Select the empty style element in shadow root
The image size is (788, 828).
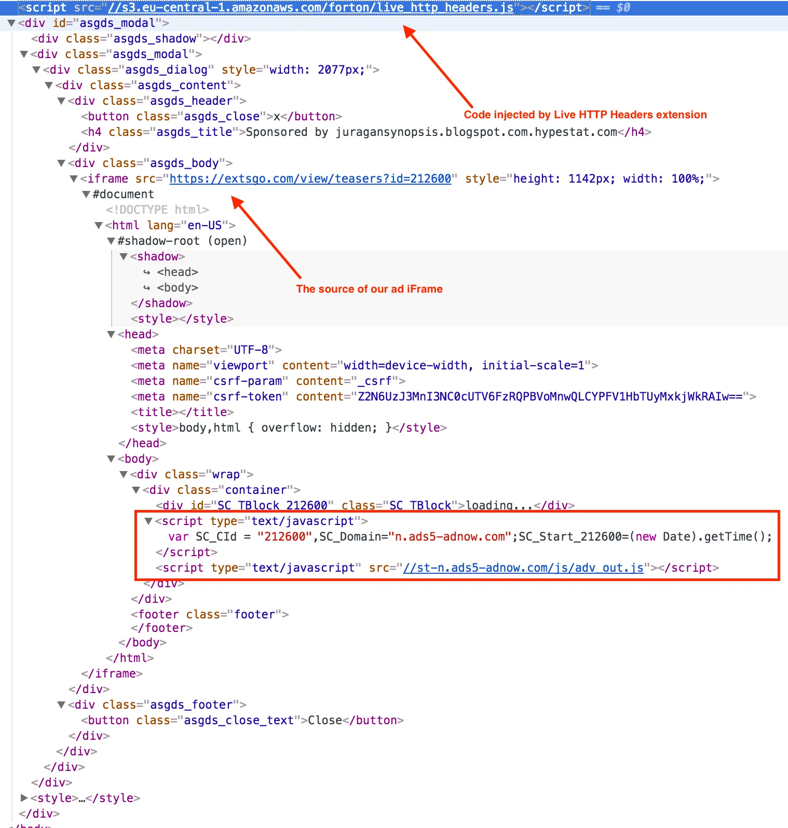coord(182,319)
